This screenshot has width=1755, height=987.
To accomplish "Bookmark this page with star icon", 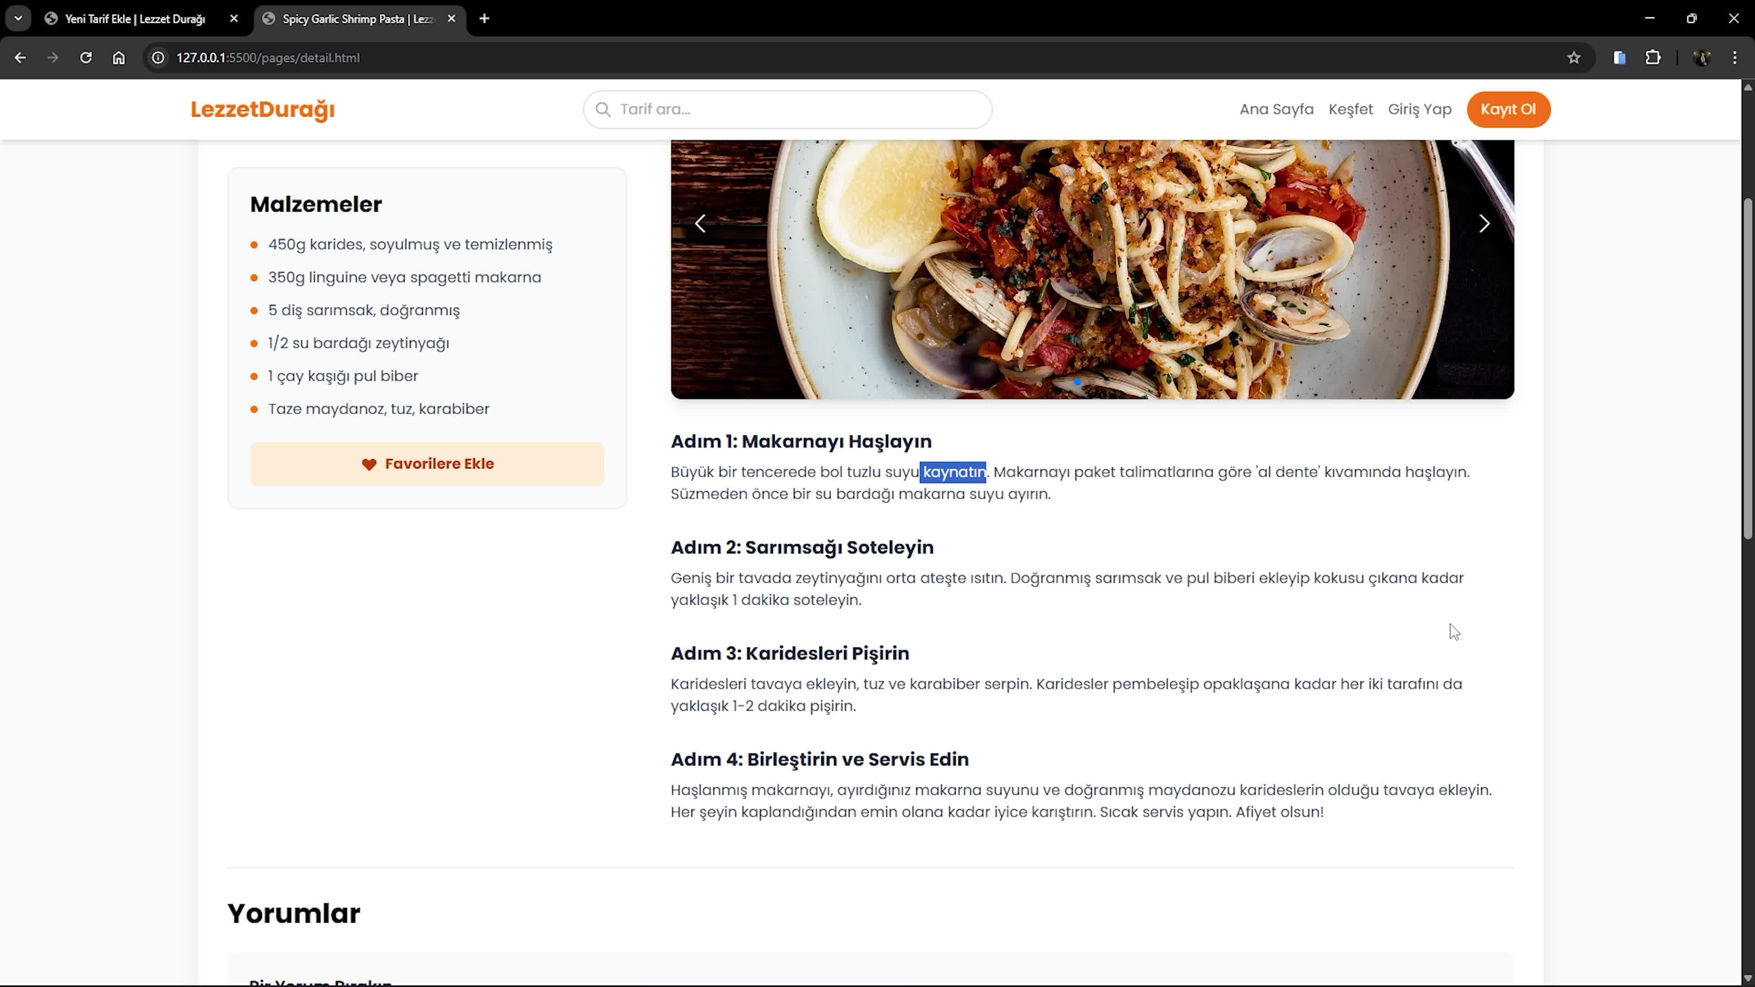I will 1573,58.
